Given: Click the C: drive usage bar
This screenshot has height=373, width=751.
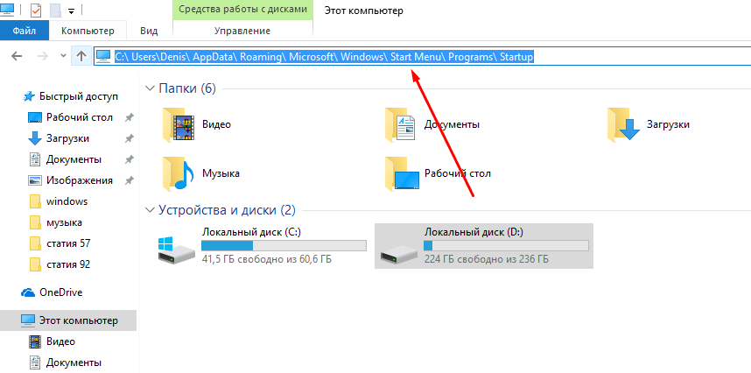Looking at the screenshot, I should (284, 246).
